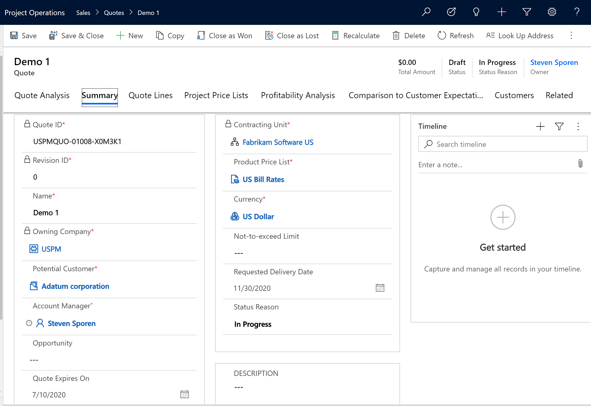Filter timeline records with the funnel icon

(559, 126)
